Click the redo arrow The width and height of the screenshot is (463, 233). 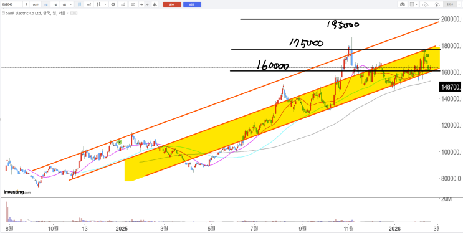pos(147,4)
